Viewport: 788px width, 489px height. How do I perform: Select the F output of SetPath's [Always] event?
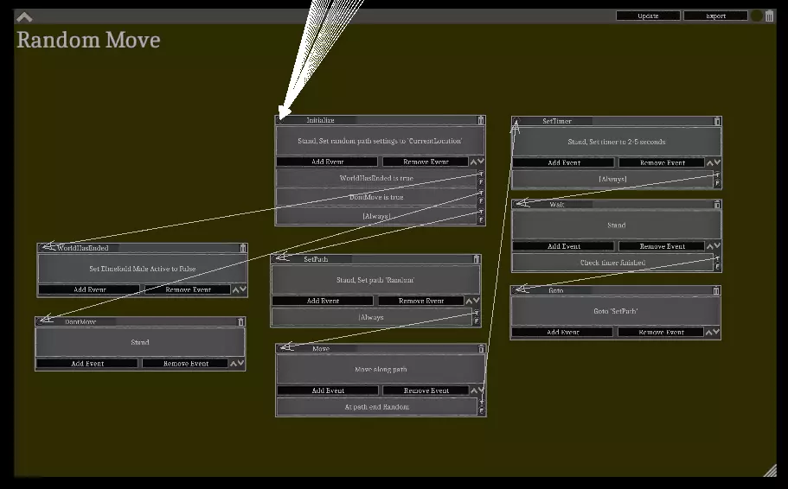click(477, 321)
